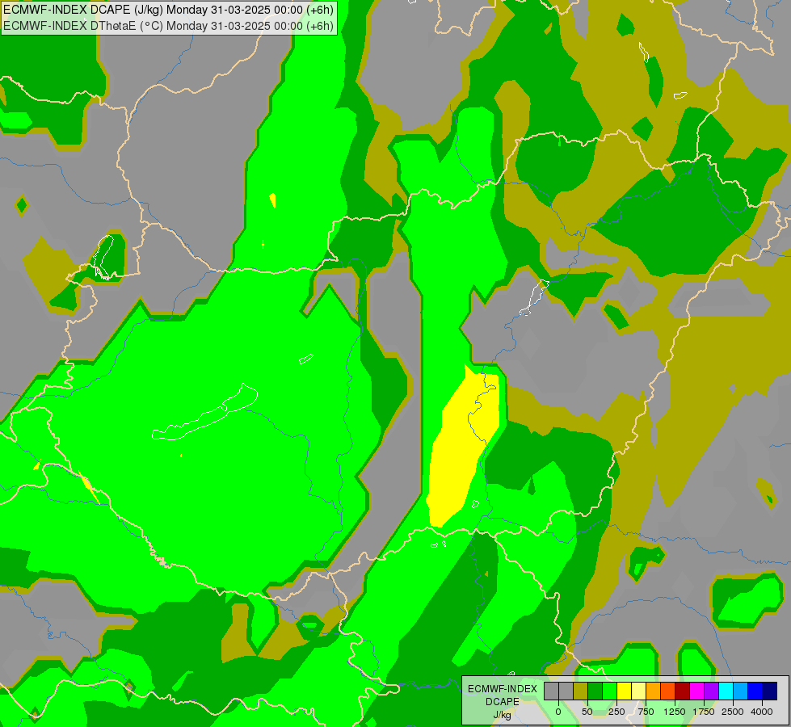The width and height of the screenshot is (791, 727).
Task: Click the pale yellow legend swatch
Action: pyautogui.click(x=638, y=691)
